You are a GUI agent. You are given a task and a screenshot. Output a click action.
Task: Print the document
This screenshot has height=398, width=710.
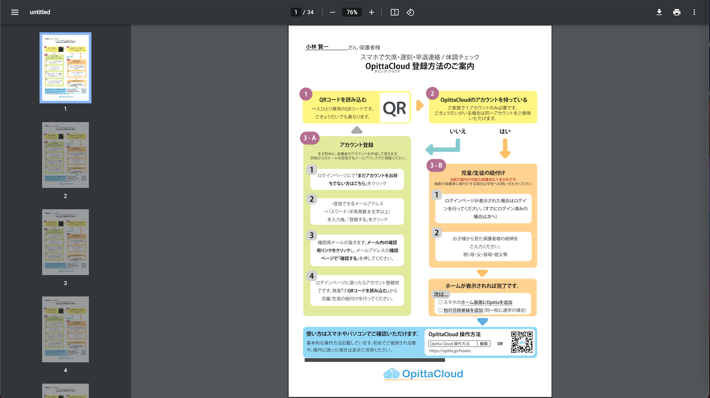677,12
